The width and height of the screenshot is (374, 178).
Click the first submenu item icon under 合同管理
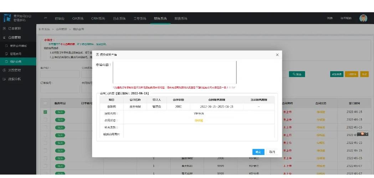click(7, 46)
